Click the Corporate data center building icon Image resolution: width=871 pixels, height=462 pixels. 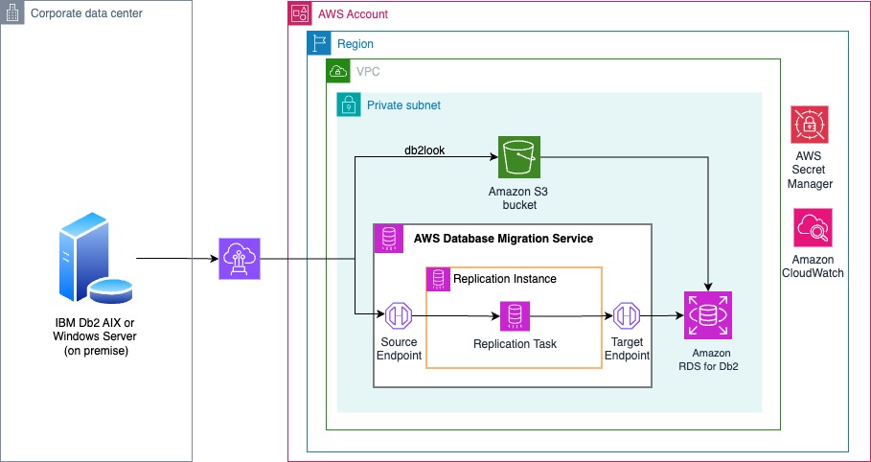11,12
